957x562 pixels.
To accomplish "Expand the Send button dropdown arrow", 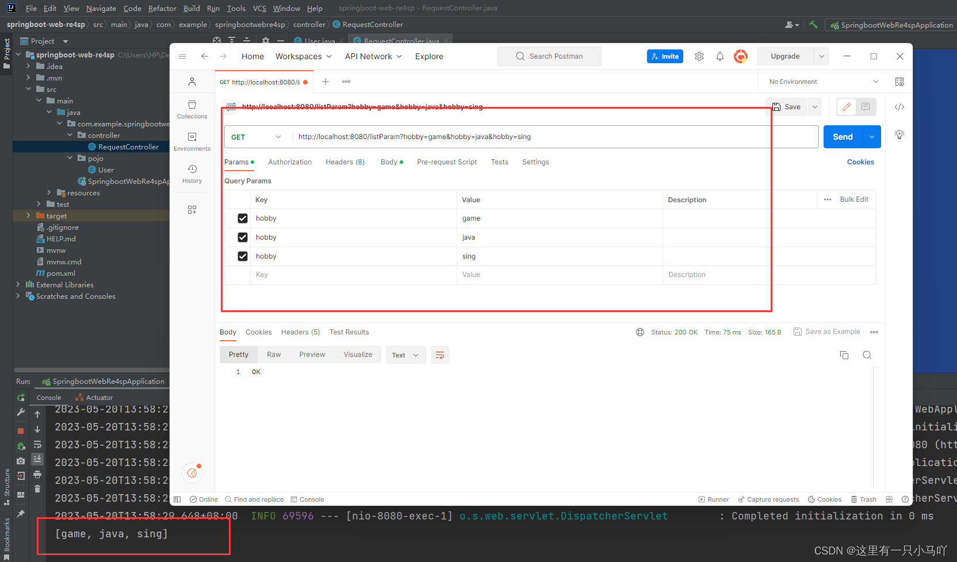I will click(872, 137).
